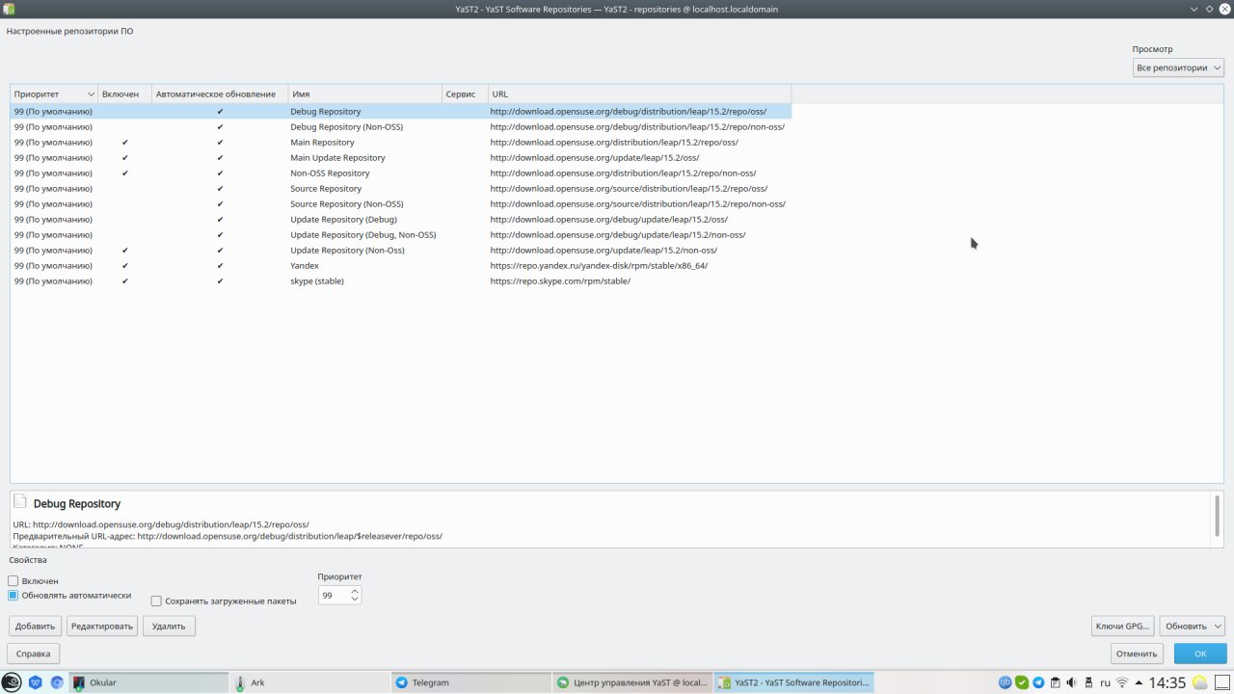1234x694 pixels.
Task: Click the 'Удалить' button
Action: tap(169, 627)
